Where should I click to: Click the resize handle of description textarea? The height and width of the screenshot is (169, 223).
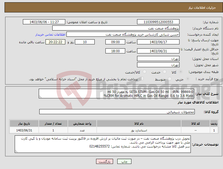[40, 97]
